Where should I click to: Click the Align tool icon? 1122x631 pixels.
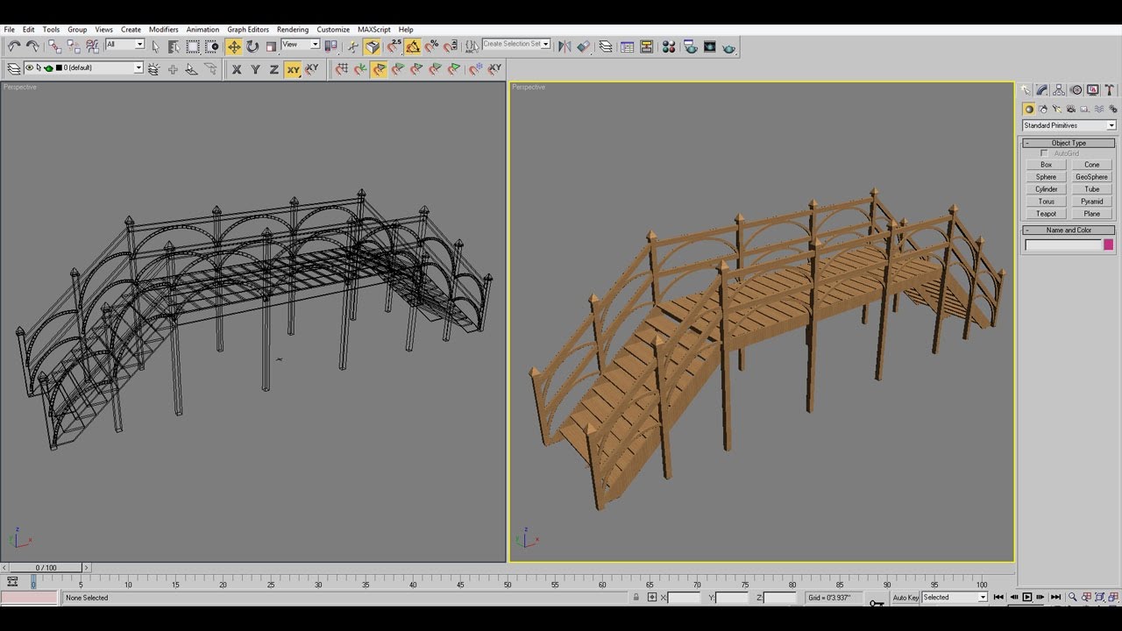(x=584, y=46)
